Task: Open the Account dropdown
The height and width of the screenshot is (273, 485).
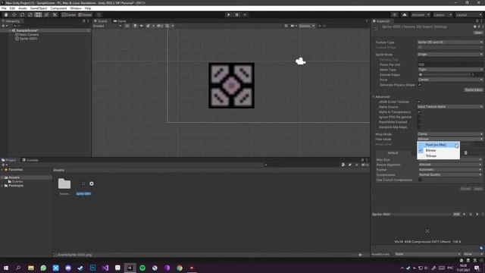Action: click(x=421, y=15)
